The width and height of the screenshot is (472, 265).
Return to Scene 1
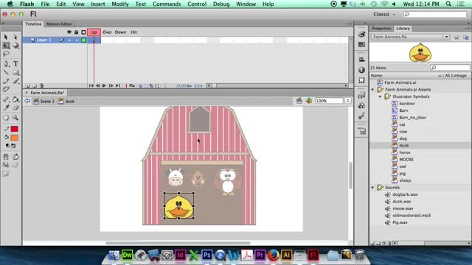44,102
